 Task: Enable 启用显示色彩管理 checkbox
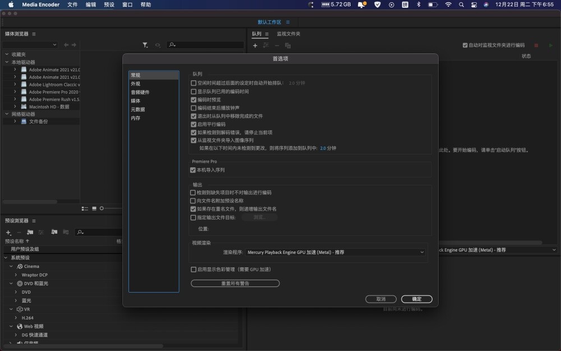(194, 270)
